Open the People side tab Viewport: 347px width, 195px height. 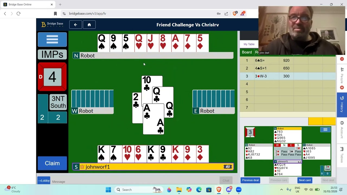342,75
